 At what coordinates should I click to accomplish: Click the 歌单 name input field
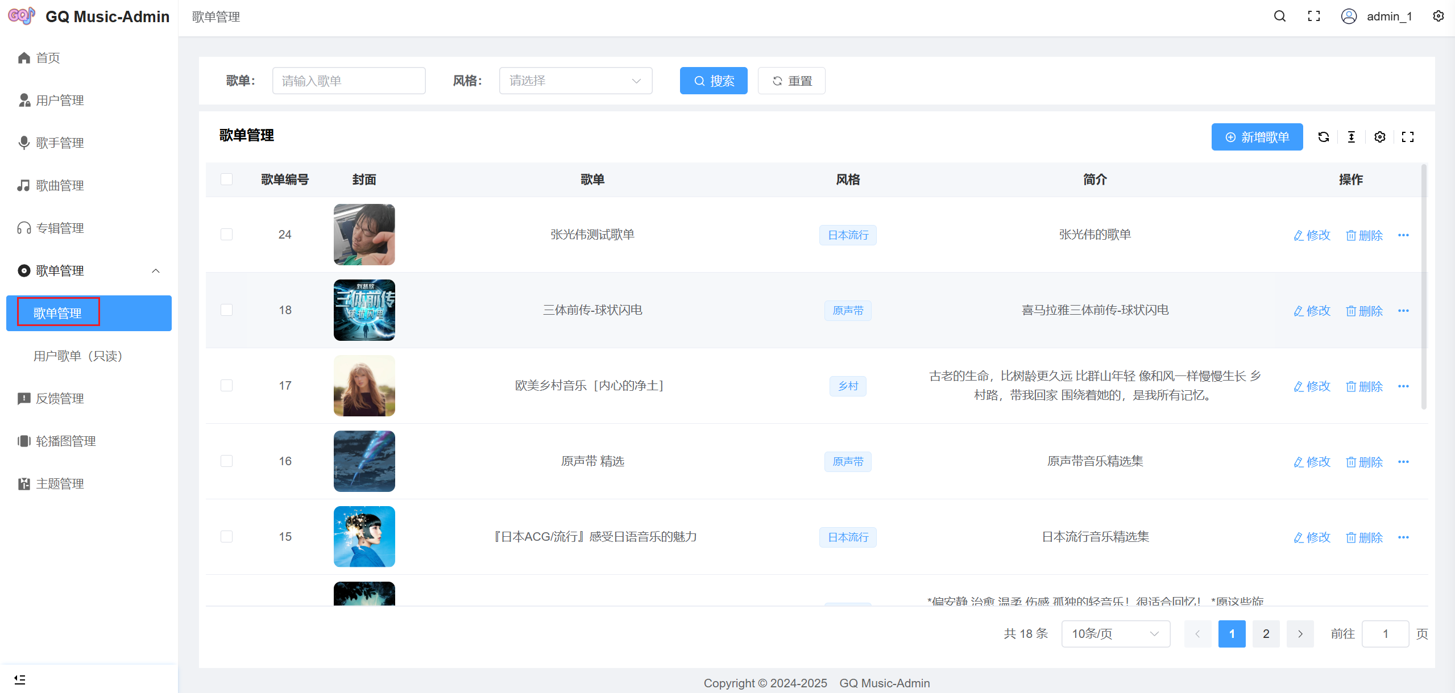[x=349, y=81]
